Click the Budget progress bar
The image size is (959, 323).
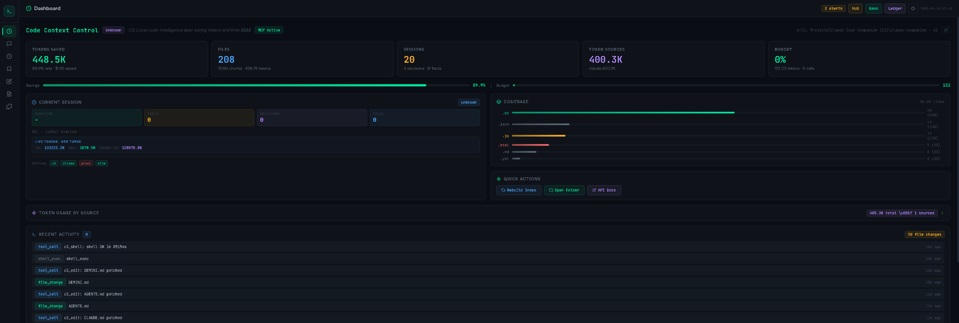pos(726,86)
